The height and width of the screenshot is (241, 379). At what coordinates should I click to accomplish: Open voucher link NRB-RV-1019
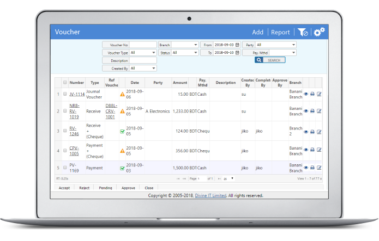click(74, 111)
